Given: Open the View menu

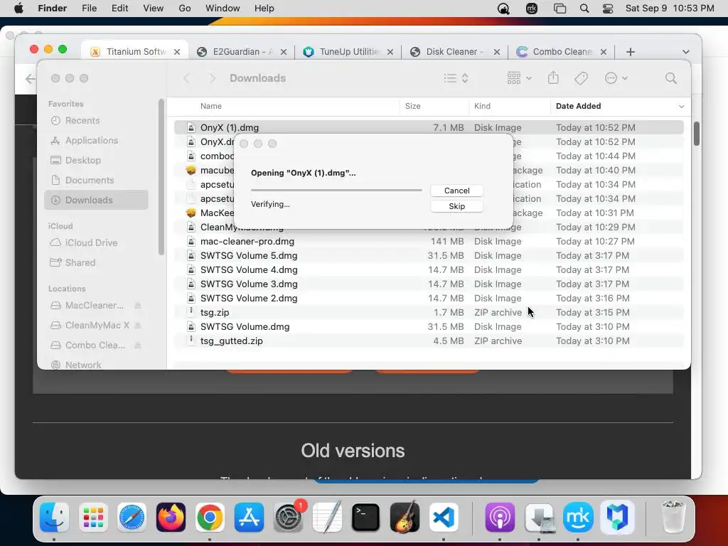Looking at the screenshot, I should click(x=154, y=9).
